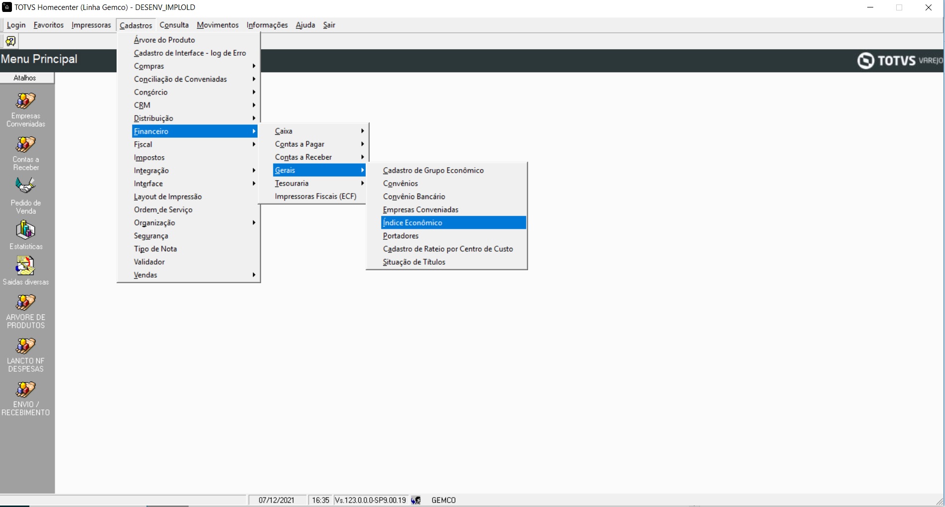This screenshot has height=507, width=945.
Task: Open the Favoritos menu
Action: (49, 25)
